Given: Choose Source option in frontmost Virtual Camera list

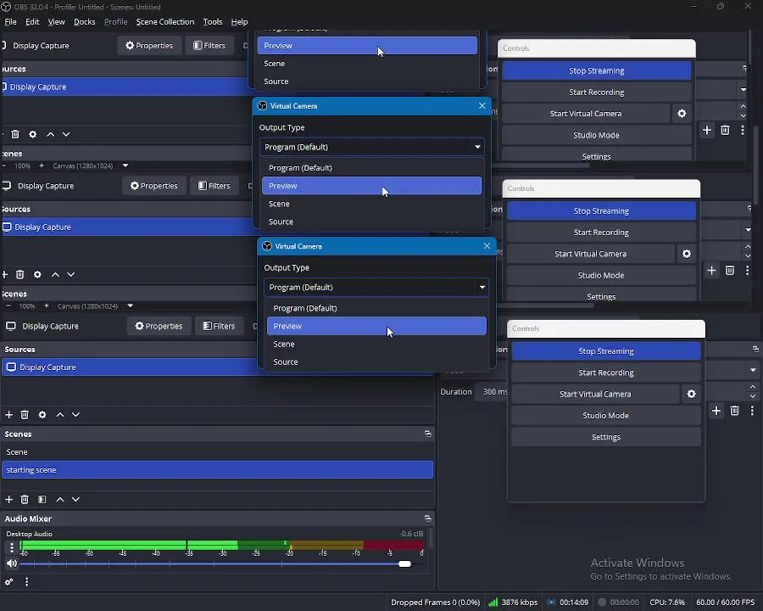Looking at the screenshot, I should tap(376, 362).
